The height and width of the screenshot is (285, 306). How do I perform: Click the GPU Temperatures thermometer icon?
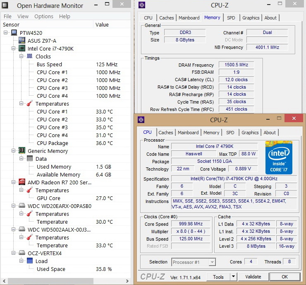click(29, 190)
